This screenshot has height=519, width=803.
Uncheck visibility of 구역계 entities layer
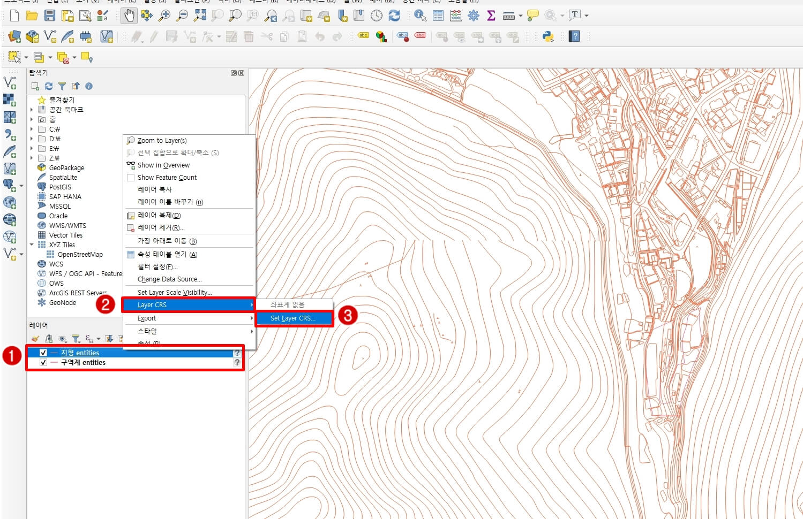[x=43, y=362]
